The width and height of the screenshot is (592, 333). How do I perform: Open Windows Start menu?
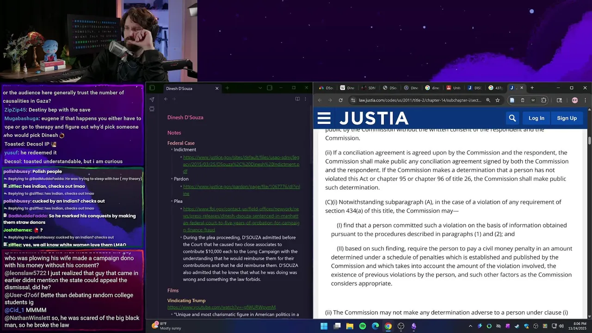324,326
